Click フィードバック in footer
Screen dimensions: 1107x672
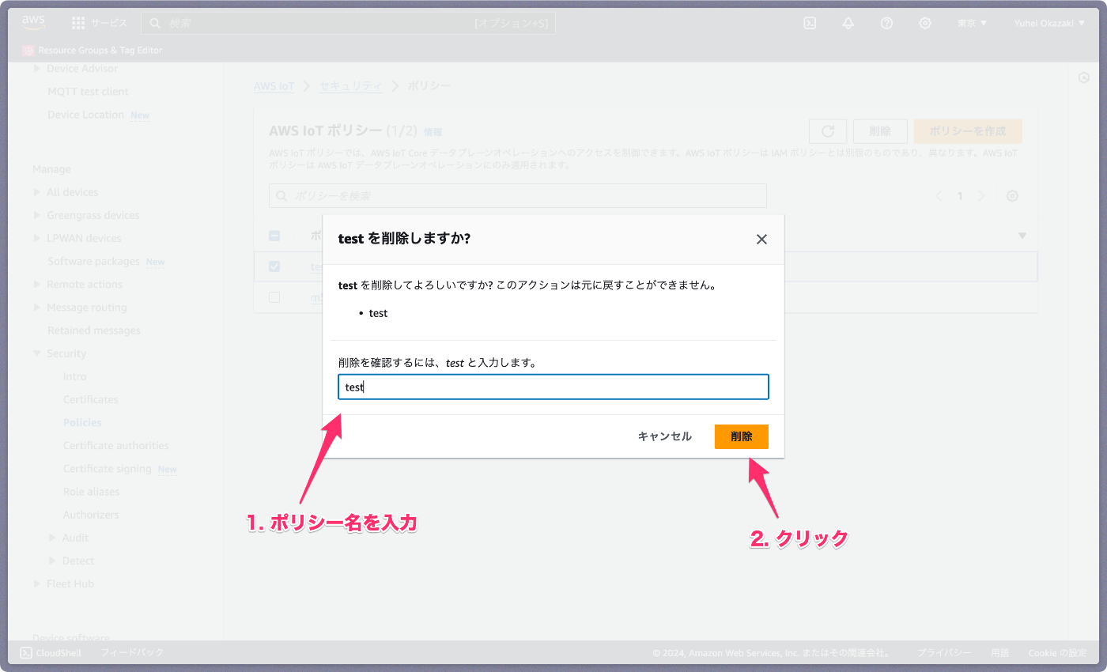coord(133,652)
